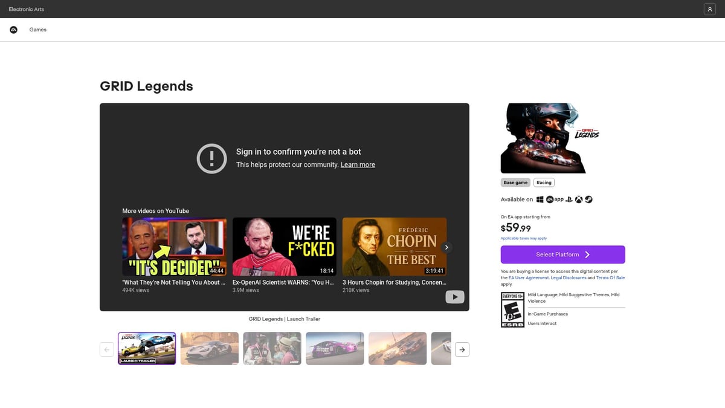Open the Terms Of Sale link
Image resolution: width=725 pixels, height=408 pixels.
[x=610, y=277]
